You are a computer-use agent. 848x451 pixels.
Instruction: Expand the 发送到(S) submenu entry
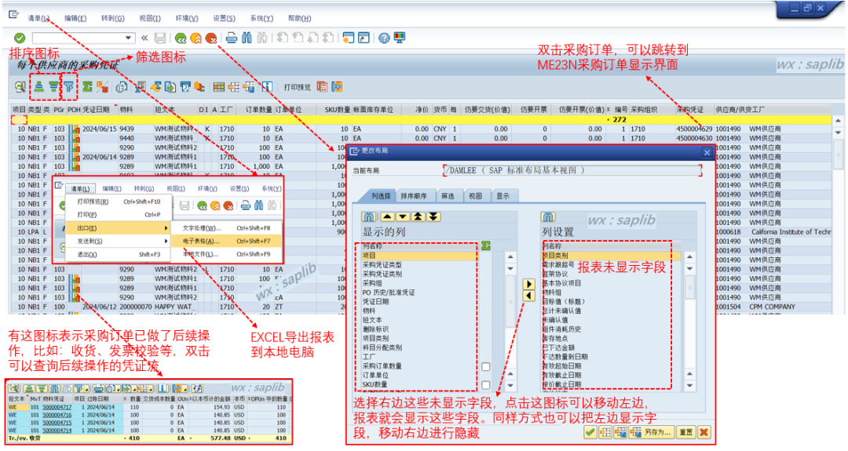pyautogui.click(x=118, y=241)
